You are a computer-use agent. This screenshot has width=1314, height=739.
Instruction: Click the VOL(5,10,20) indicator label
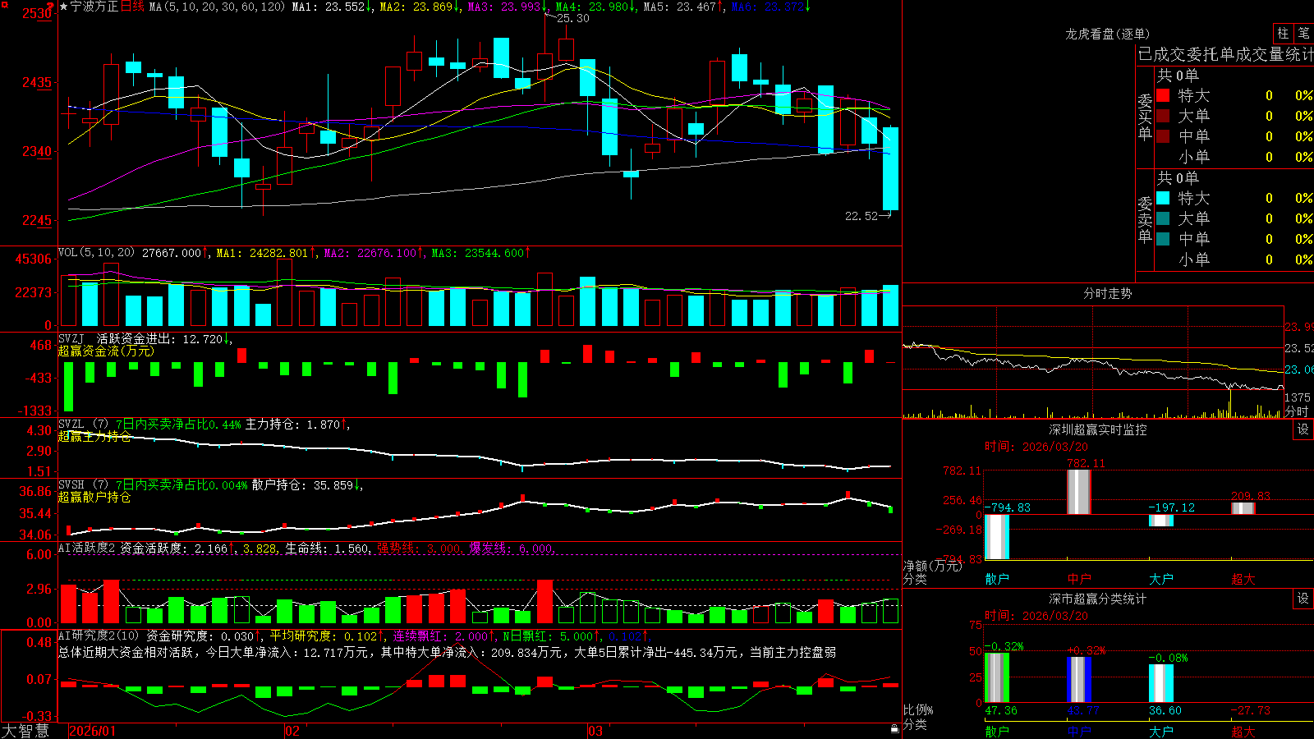click(x=96, y=252)
